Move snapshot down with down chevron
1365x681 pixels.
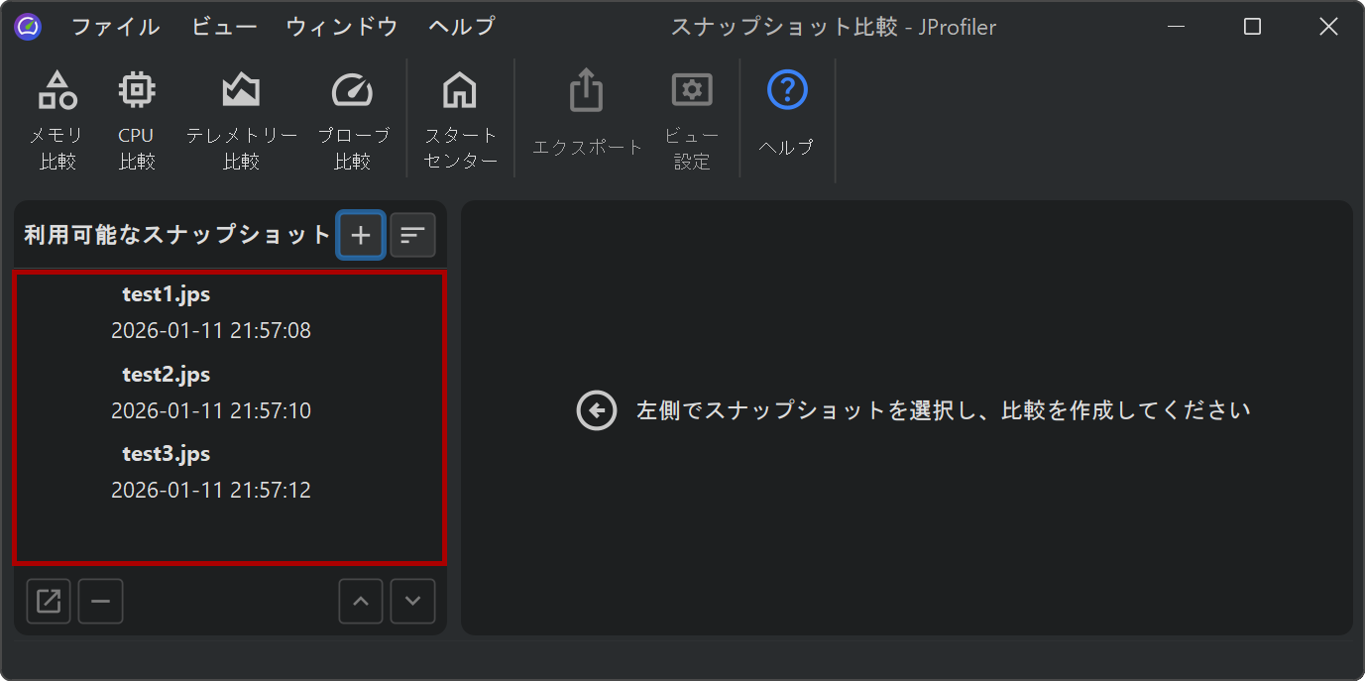coord(412,602)
